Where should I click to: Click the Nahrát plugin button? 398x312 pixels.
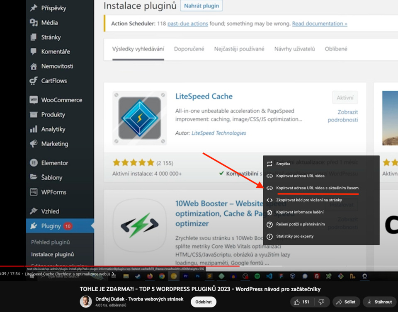point(201,6)
